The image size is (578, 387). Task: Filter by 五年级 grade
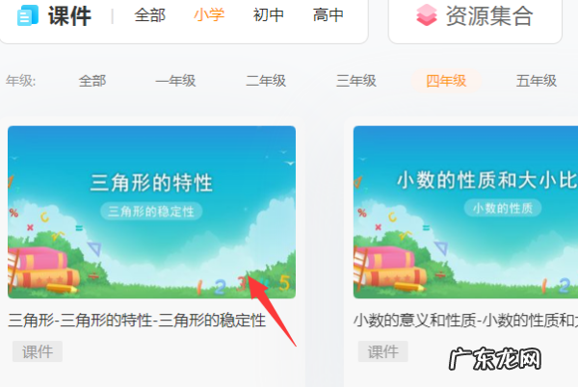[x=537, y=81]
